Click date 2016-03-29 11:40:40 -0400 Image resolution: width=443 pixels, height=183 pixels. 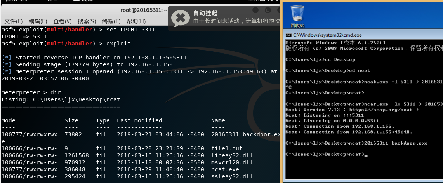pyautogui.click(x=160, y=170)
